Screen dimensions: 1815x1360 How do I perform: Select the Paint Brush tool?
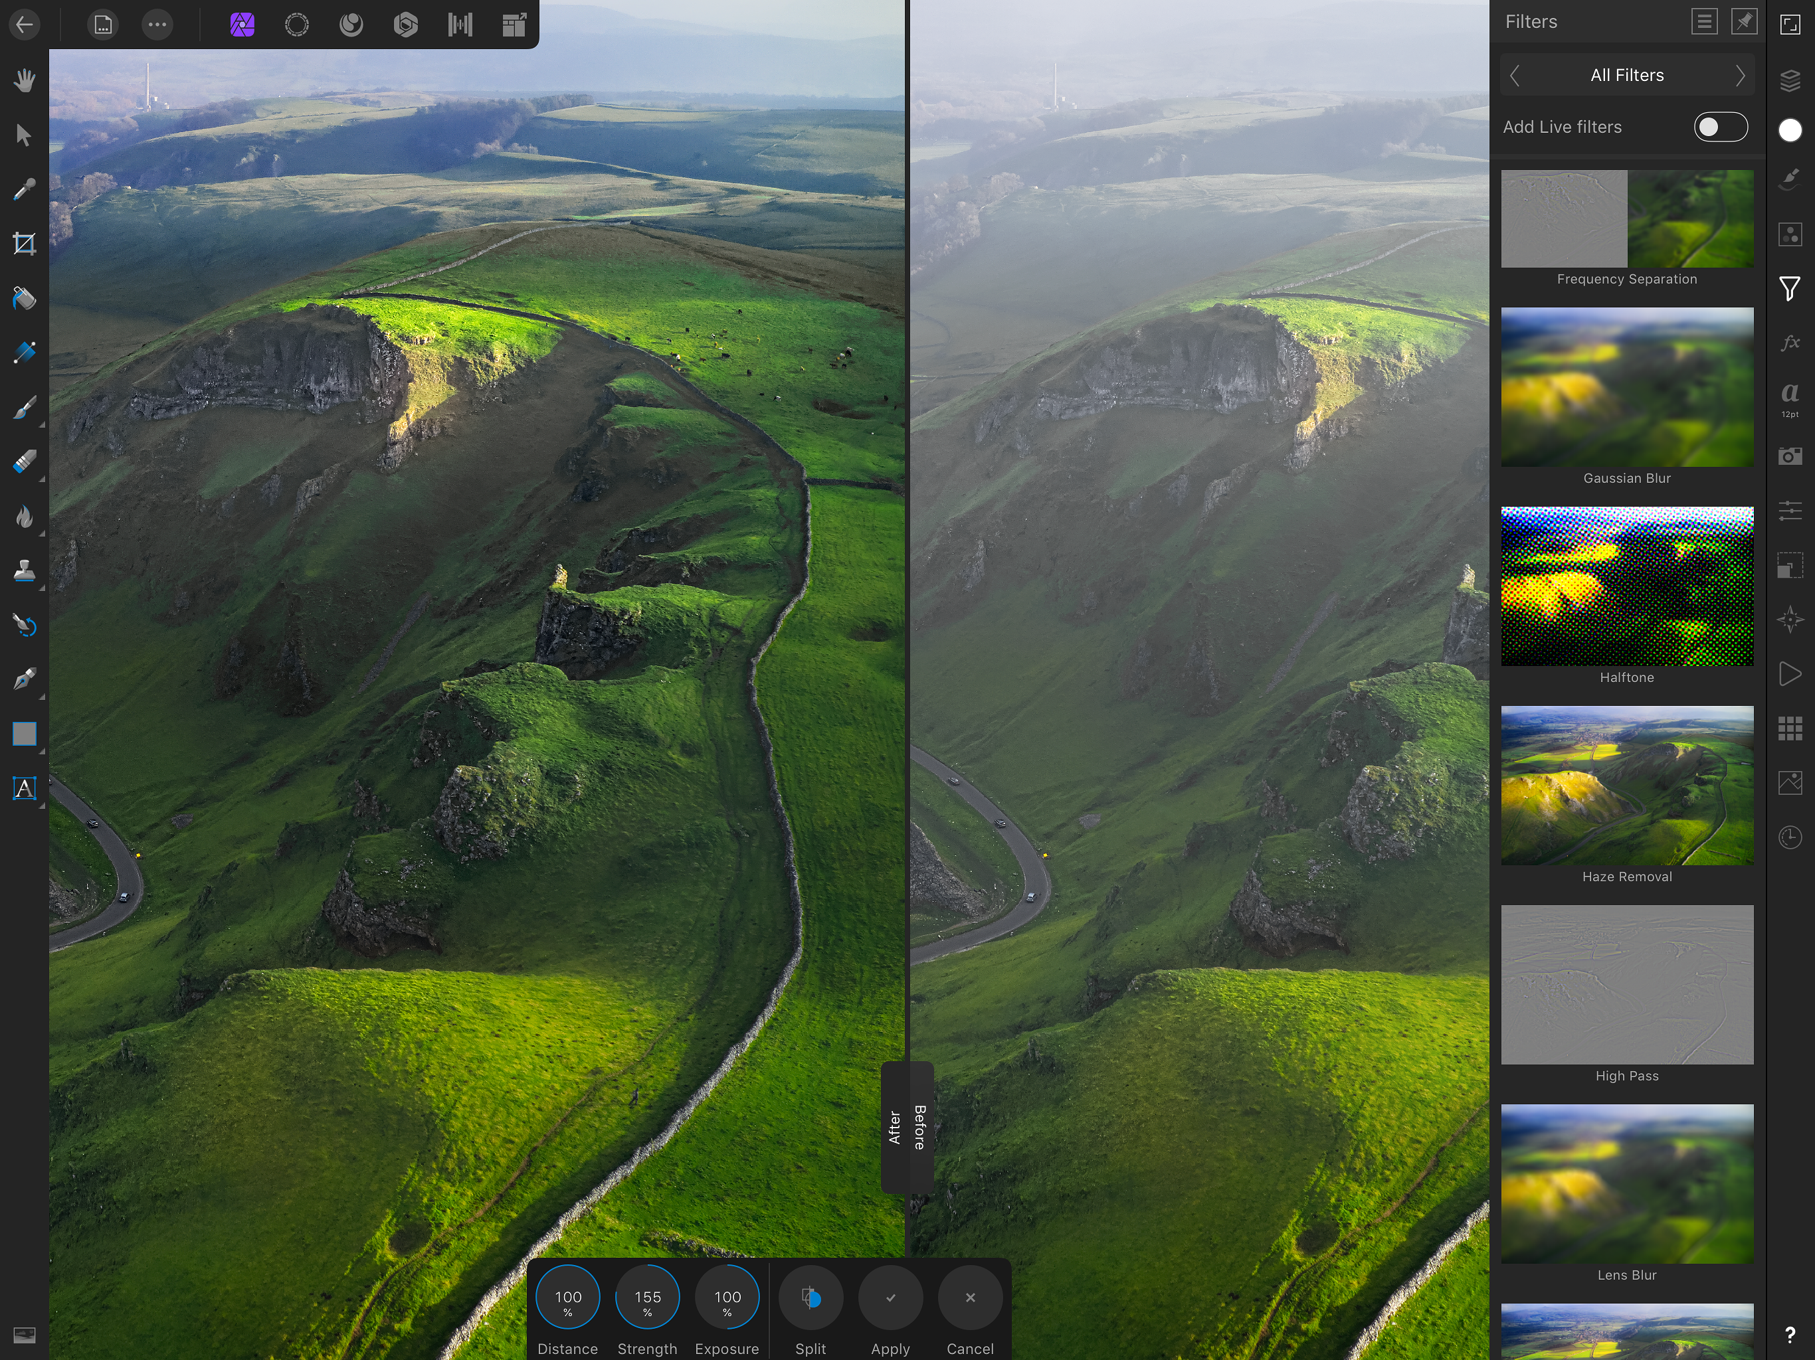tap(25, 408)
